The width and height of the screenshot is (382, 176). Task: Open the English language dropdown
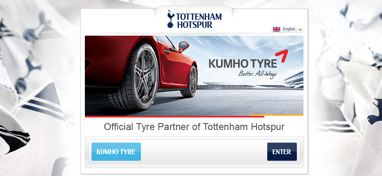click(287, 29)
